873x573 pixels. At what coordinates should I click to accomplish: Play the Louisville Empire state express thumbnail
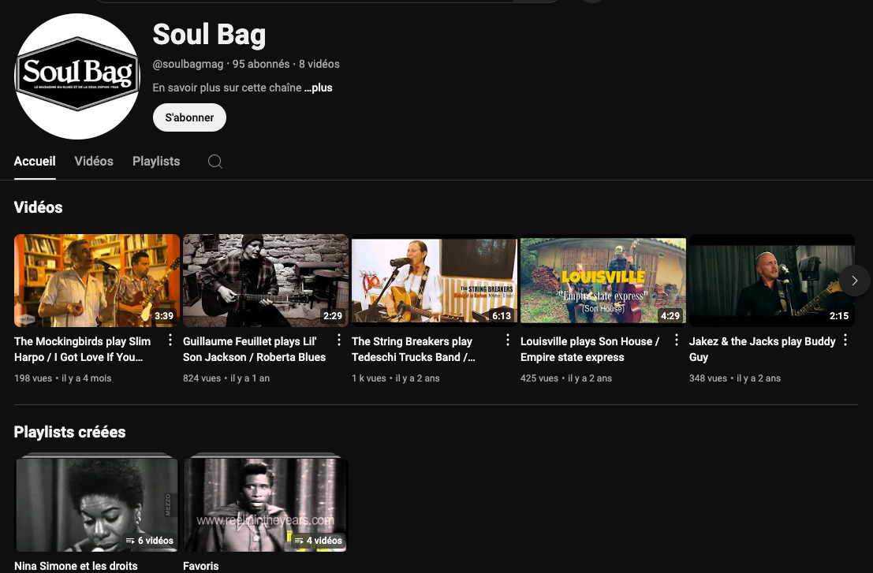(x=603, y=281)
